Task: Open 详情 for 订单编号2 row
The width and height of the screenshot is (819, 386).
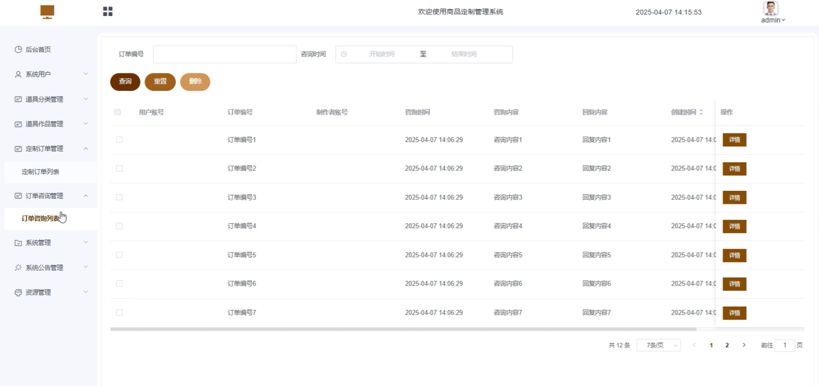Action: click(735, 169)
